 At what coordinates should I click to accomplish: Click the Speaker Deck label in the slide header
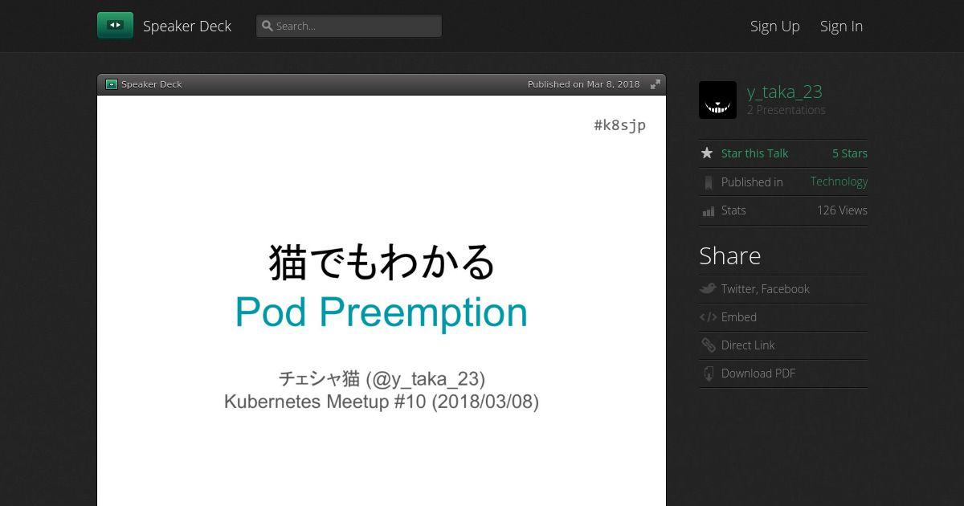pyautogui.click(x=152, y=84)
